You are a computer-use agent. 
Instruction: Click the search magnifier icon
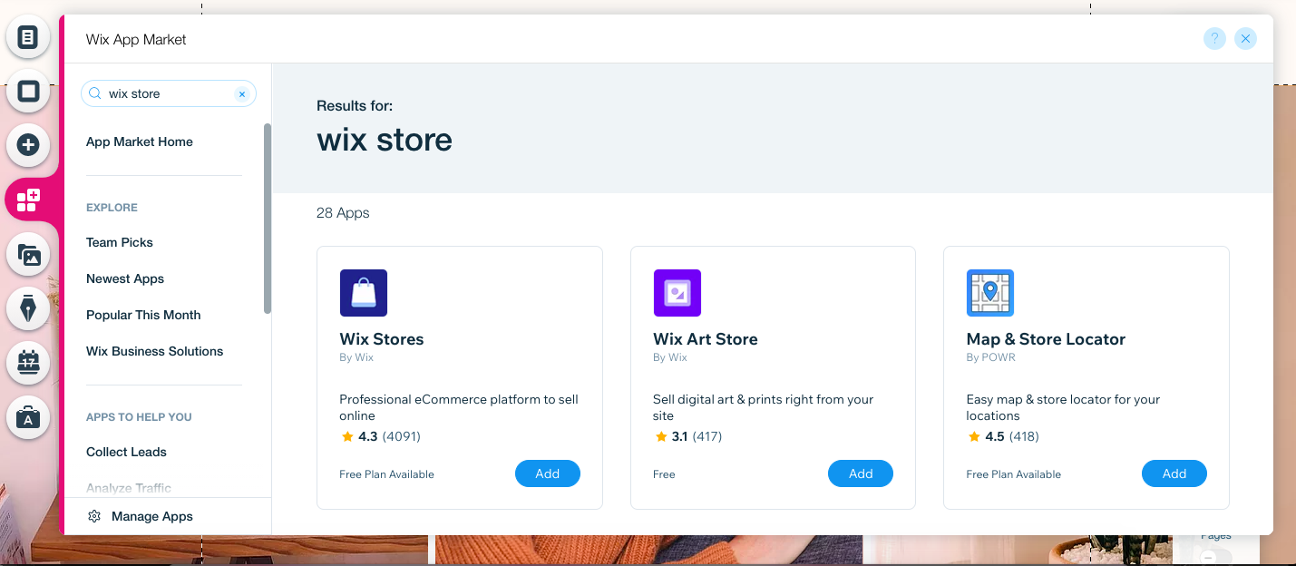94,93
